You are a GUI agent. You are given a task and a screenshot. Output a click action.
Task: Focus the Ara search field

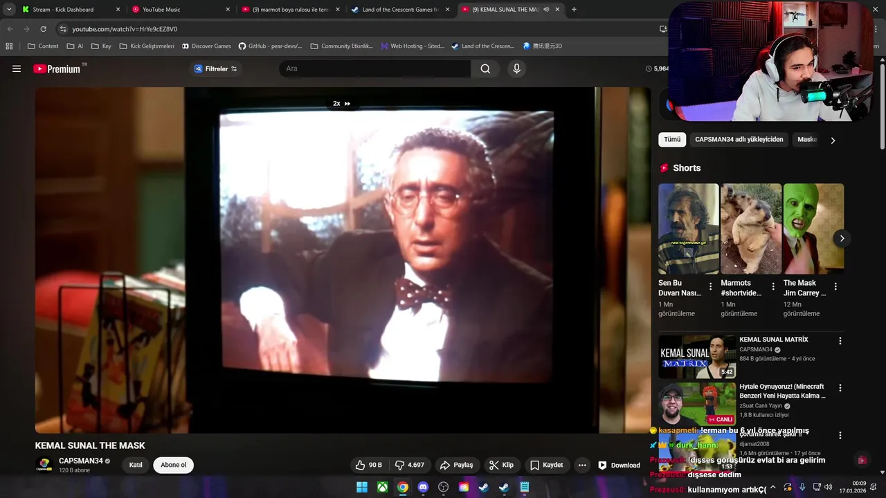pos(374,68)
